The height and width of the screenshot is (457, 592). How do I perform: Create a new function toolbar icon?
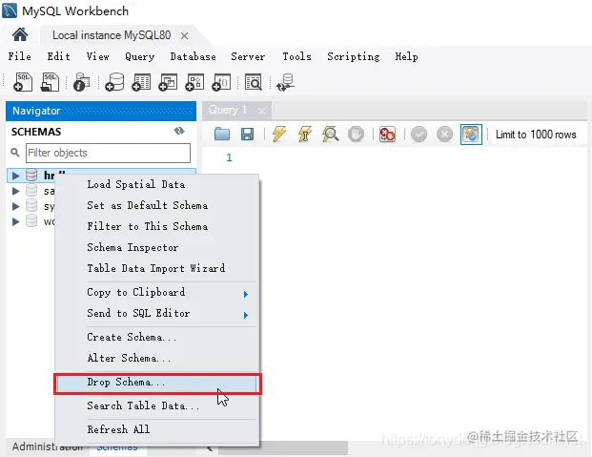(x=221, y=82)
